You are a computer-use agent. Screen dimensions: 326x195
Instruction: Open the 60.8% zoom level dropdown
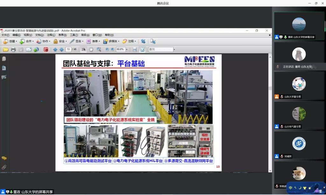point(127,50)
